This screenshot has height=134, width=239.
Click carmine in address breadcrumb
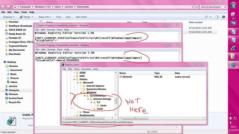click(x=69, y=7)
